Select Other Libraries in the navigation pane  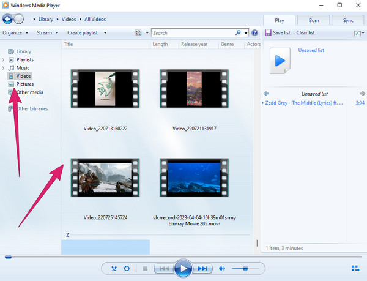click(32, 108)
